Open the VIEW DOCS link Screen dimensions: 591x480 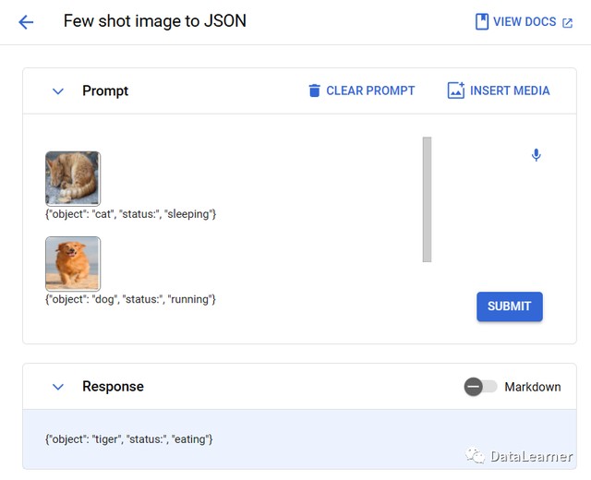point(525,22)
